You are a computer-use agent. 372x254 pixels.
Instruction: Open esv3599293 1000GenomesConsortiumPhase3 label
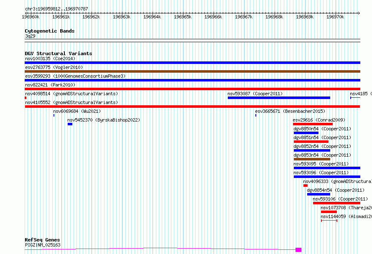point(75,76)
